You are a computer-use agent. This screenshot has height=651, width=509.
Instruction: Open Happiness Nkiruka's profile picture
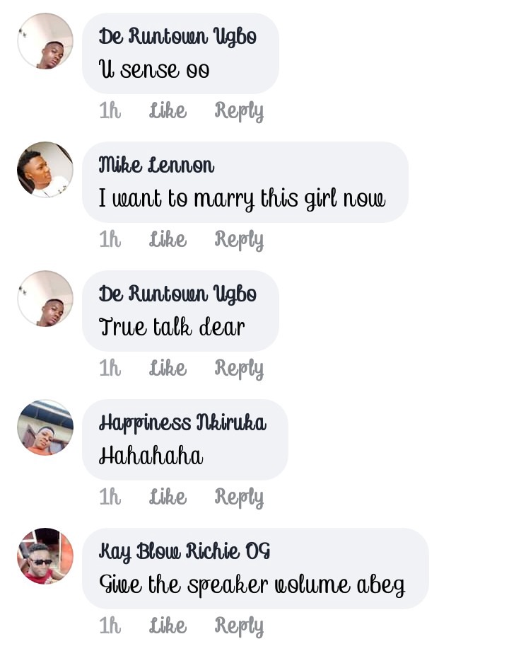point(45,427)
